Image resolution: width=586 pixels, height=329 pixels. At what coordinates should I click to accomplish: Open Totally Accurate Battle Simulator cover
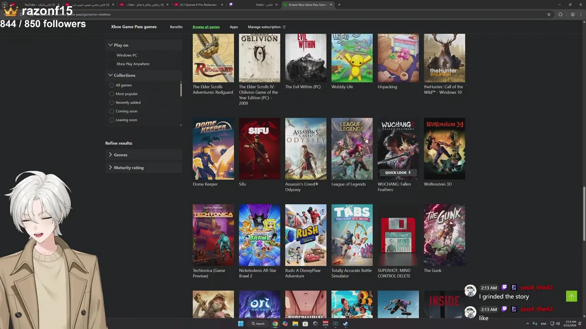352,235
